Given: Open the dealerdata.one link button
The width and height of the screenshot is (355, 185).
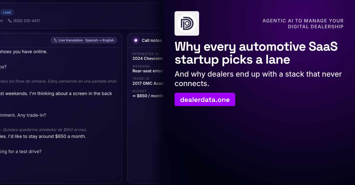Looking at the screenshot, I should pyautogui.click(x=205, y=100).
